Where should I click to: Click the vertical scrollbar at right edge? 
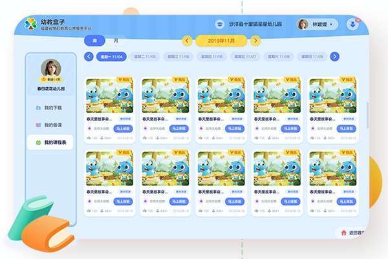[x=368, y=115]
